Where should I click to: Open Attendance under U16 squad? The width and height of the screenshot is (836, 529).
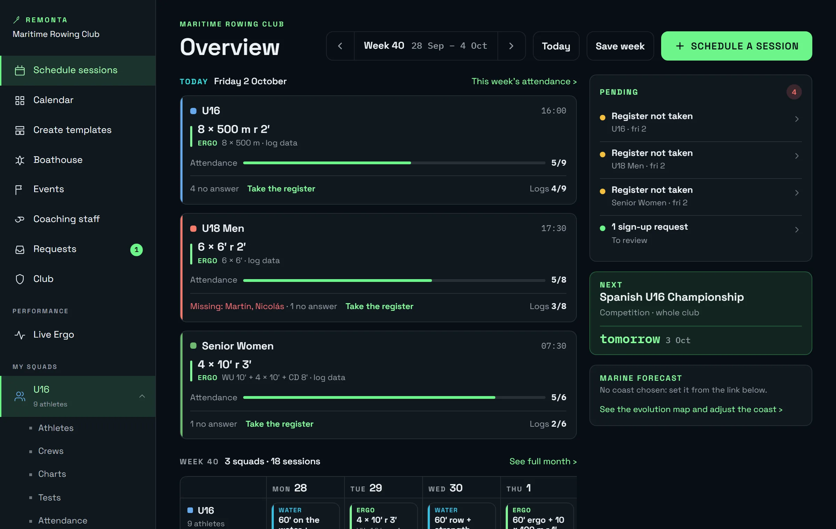click(x=63, y=521)
